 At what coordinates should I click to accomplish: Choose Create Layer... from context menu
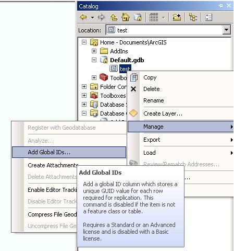180,113
